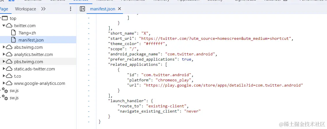Expand the analytics.twitter.com domain node
The height and width of the screenshot is (129, 327).
(4, 54)
